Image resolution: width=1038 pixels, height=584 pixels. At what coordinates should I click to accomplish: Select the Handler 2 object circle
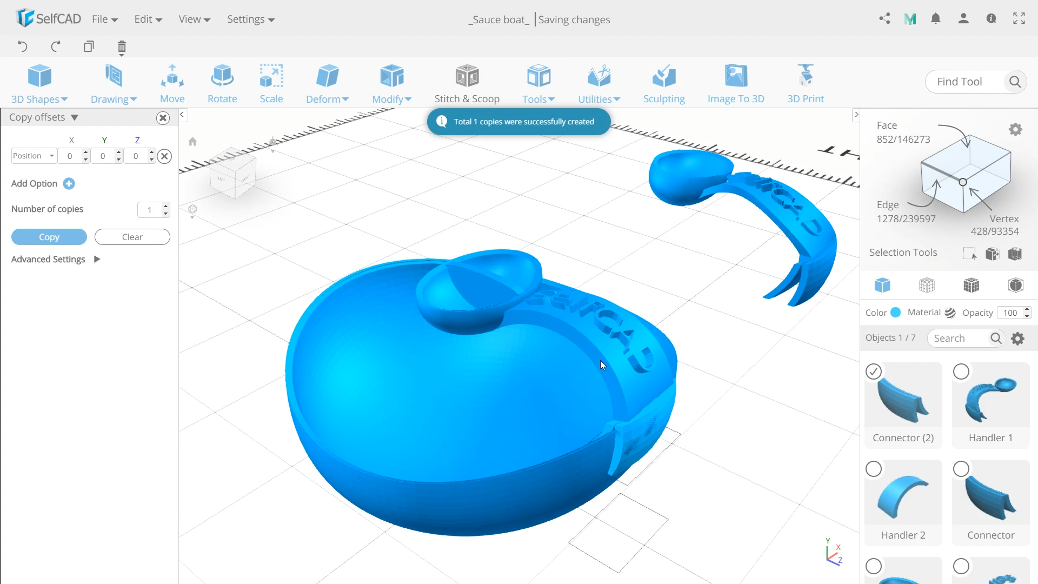pos(874,469)
